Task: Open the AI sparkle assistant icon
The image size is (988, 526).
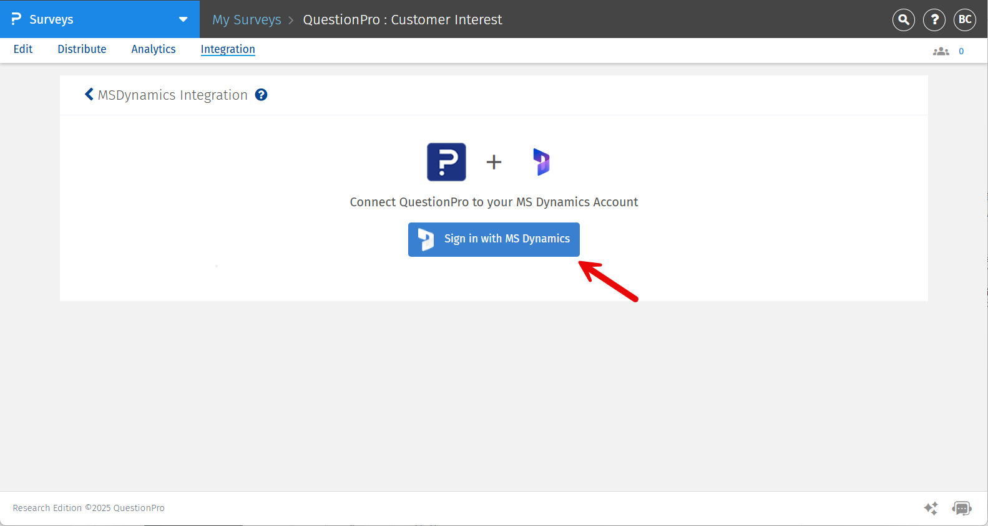Action: (931, 509)
